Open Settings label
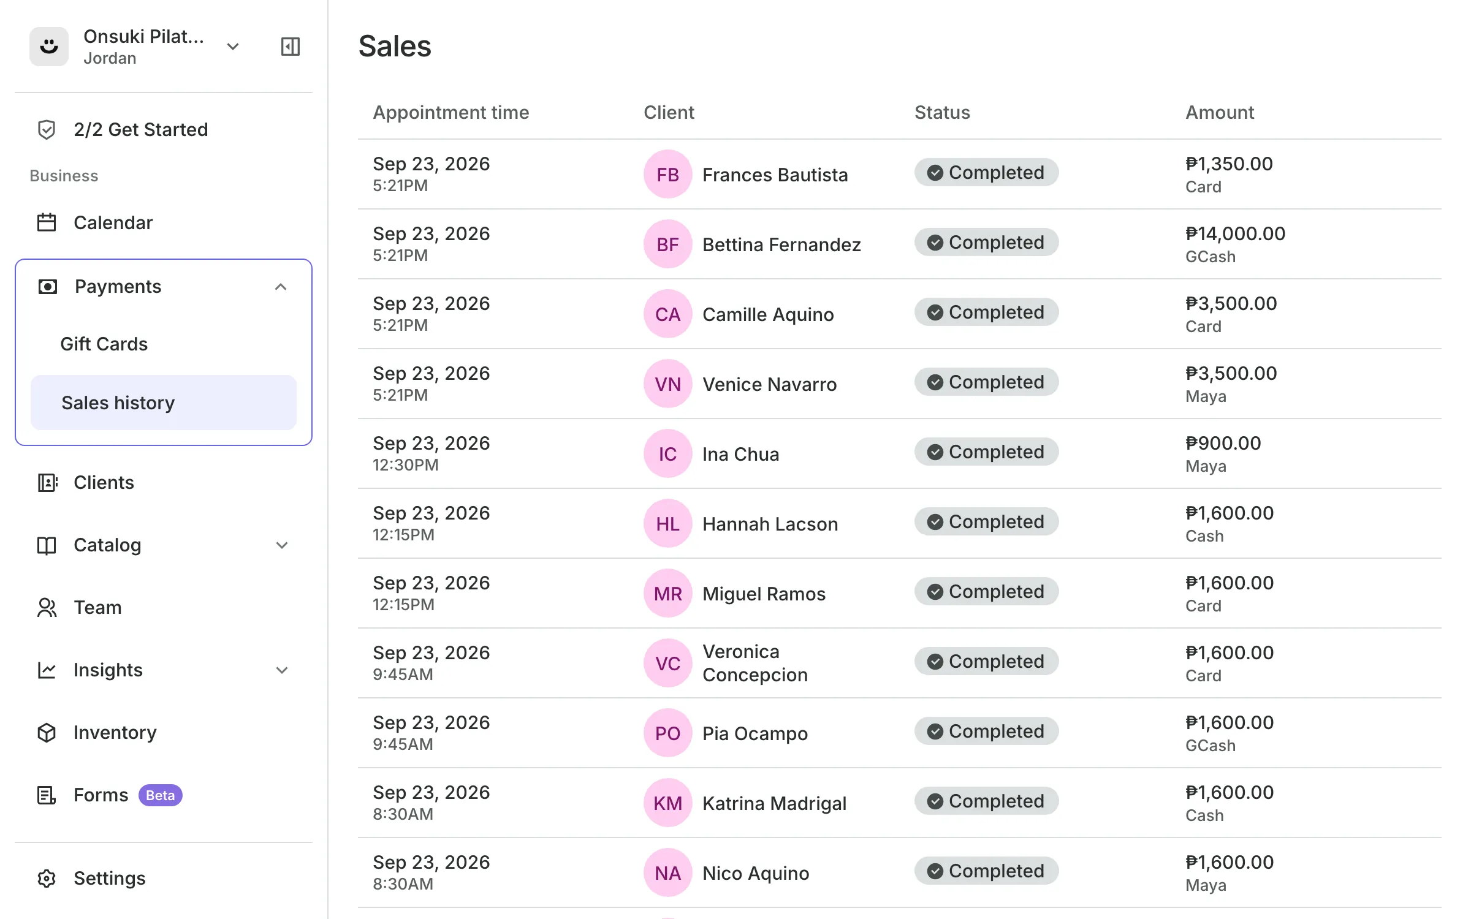 point(110,879)
